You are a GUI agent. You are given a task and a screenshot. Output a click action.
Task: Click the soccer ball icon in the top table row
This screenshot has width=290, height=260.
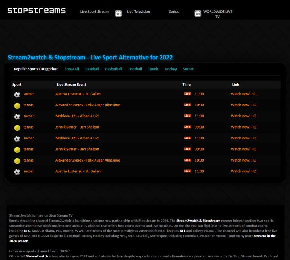click(17, 94)
